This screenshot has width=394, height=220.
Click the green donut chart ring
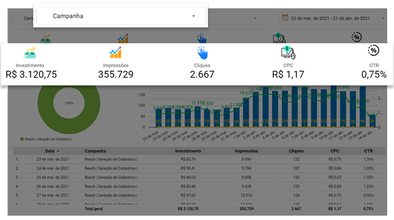point(69,125)
